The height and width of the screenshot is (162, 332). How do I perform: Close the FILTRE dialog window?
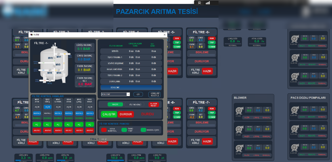(x=164, y=35)
